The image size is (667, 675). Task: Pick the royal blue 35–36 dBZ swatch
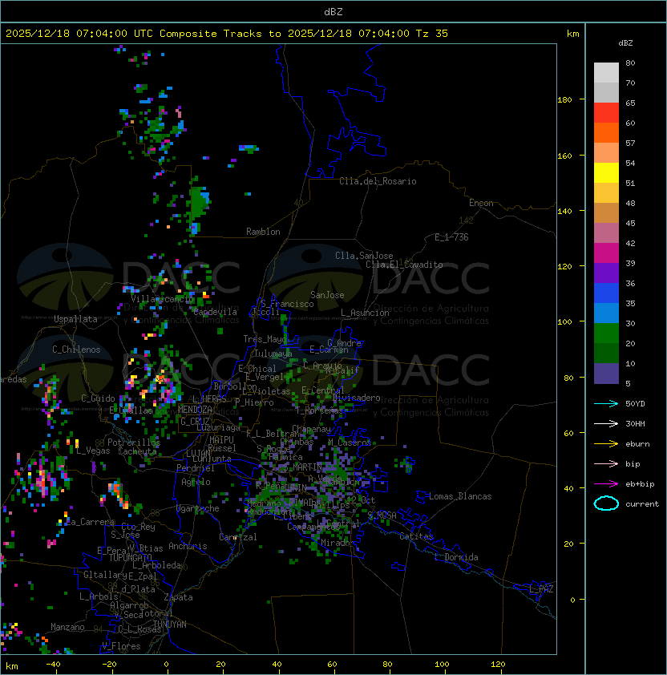click(606, 293)
